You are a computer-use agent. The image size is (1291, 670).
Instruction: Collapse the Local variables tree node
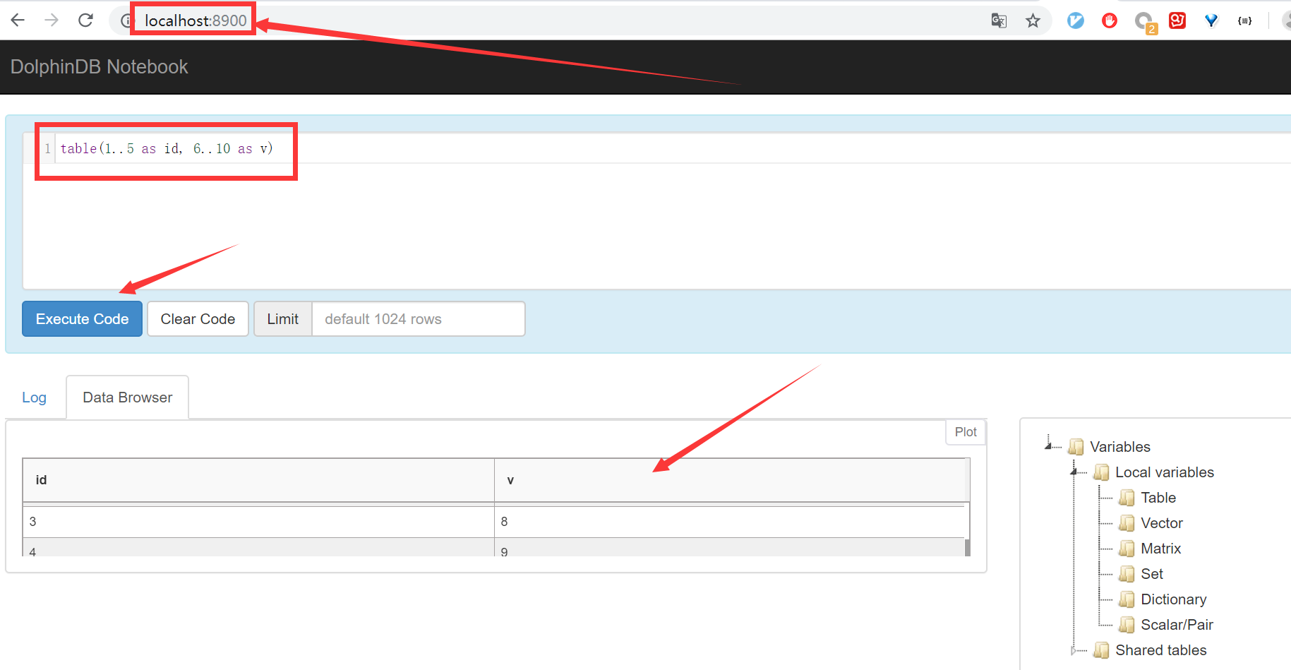[x=1074, y=470]
